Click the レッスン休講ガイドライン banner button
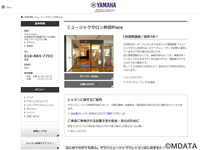200x150 pixels. click(40, 143)
